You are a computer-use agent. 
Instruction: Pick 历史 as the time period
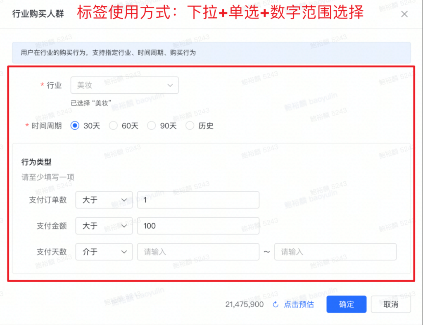[x=190, y=126]
